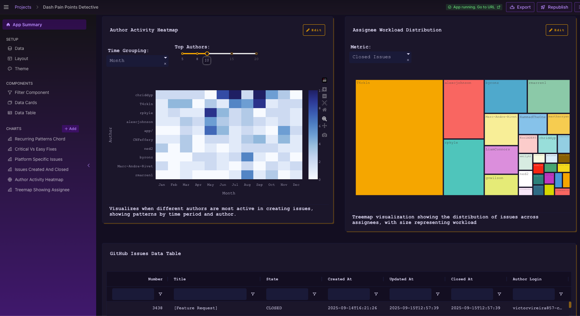Sort table by Number column header

tap(155, 279)
